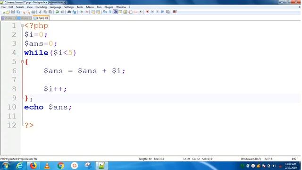Toggle the Document Map panel icon
Image resolution: width=302 pixels, height=170 pixels.
pyautogui.click(x=125, y=12)
